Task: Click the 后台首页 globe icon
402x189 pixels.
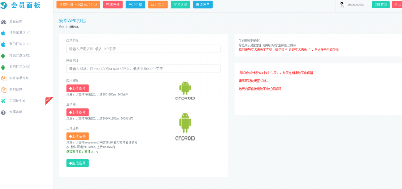Action: (4, 22)
